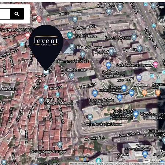The width and height of the screenshot is (165, 165).
Task: Select the Park Dedeman Levent hotel marker
Action: pos(155,65)
